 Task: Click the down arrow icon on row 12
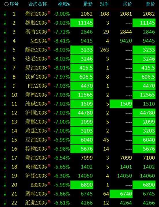click(5, 113)
